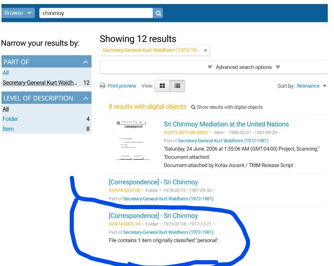Open the Print preview link
Viewport: 334px width, 266px height.
tap(122, 86)
